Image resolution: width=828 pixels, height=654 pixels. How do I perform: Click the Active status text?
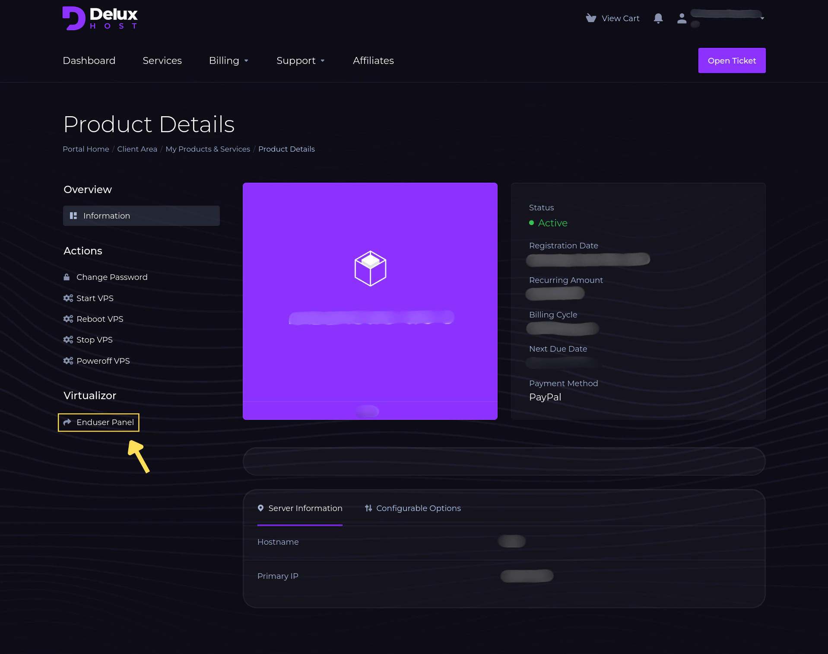552,223
